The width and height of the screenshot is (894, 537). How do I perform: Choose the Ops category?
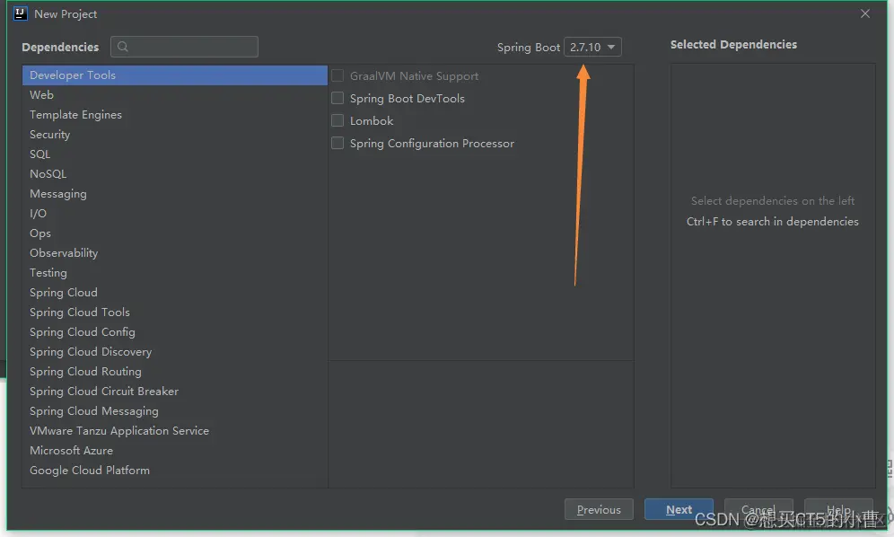pyautogui.click(x=174, y=233)
